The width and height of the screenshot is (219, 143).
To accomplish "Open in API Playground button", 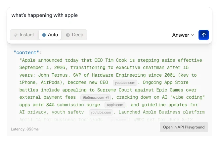I will click(x=184, y=127).
